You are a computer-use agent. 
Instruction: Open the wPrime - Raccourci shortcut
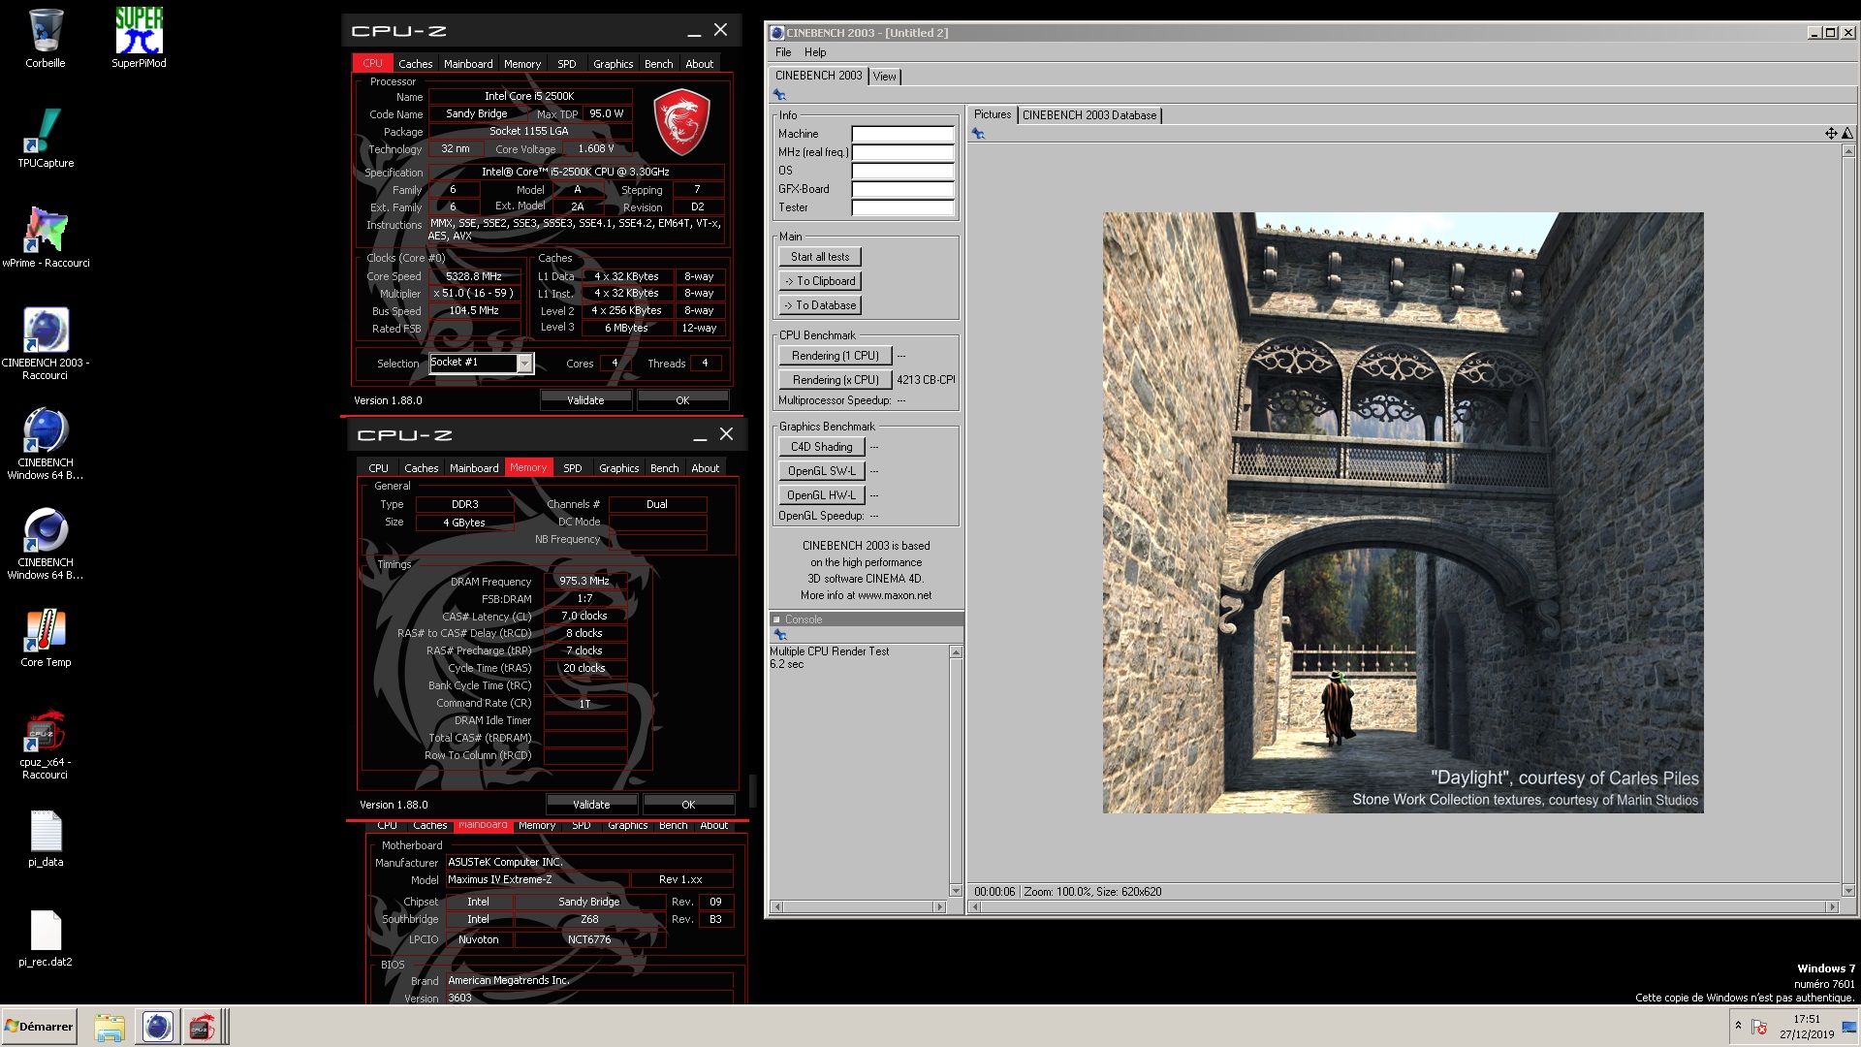point(46,238)
